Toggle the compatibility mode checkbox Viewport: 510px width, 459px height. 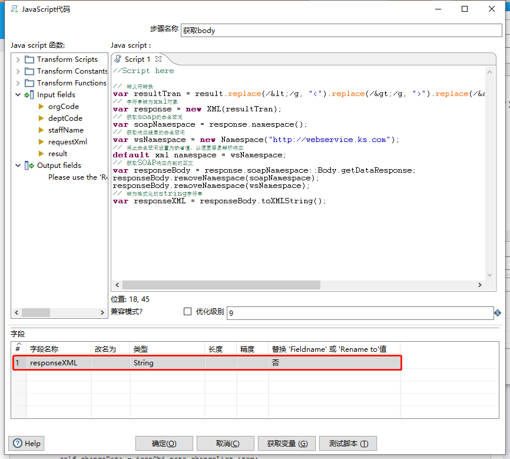tap(187, 312)
